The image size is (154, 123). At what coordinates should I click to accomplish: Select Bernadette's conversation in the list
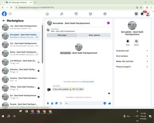pyautogui.click(x=21, y=36)
